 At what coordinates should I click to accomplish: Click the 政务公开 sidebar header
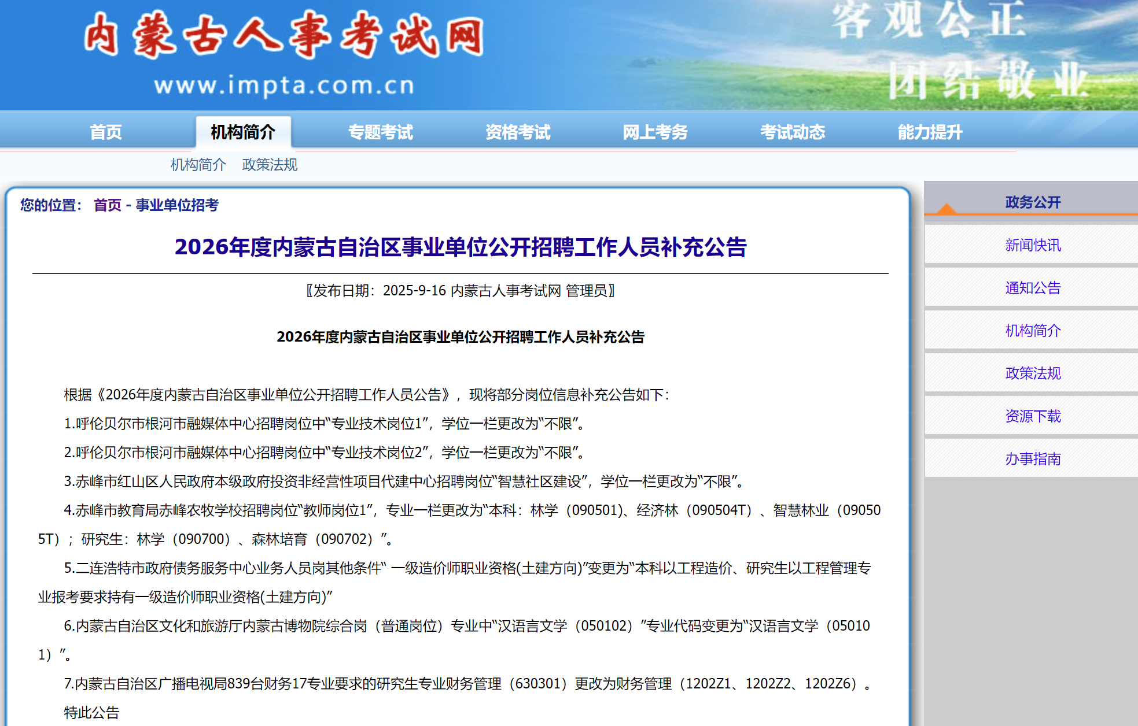[x=1033, y=202]
